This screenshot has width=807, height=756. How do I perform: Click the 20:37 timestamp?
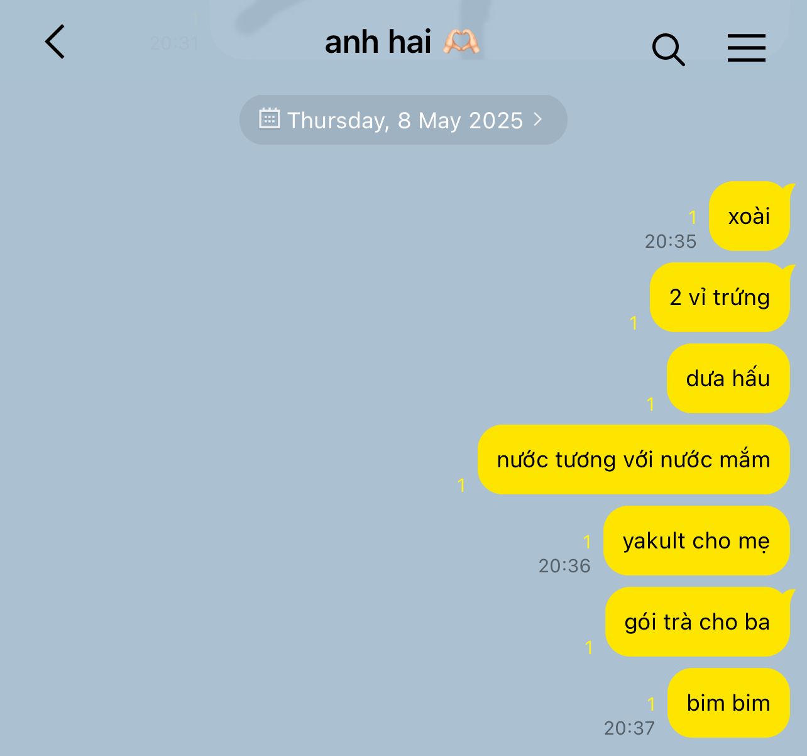629,728
